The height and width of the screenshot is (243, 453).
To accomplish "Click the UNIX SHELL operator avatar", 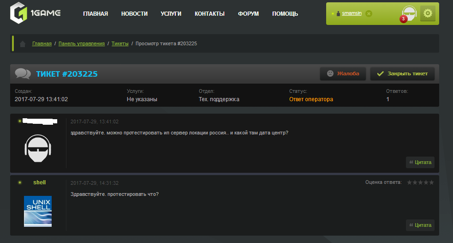I will [38, 211].
